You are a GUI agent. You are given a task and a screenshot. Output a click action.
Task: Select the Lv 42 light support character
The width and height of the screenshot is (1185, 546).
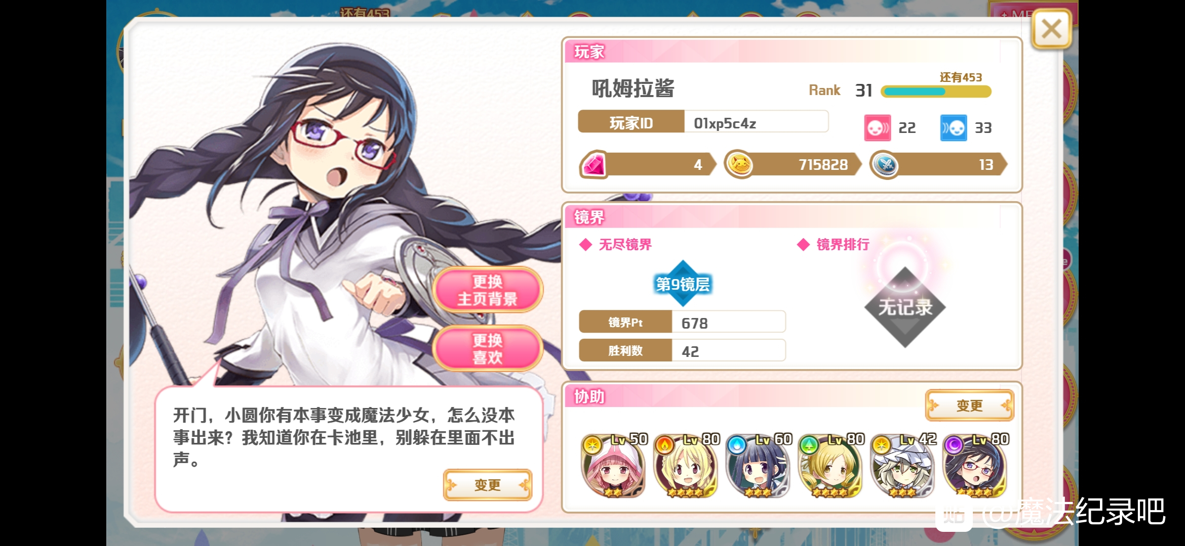pyautogui.click(x=903, y=466)
